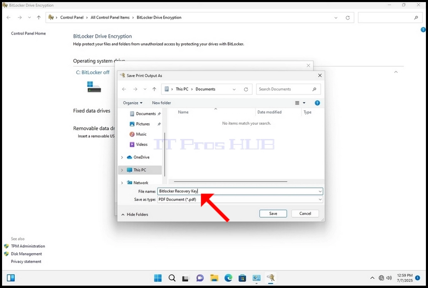Select This PC in navigation pane
This screenshot has width=428, height=288.
[x=140, y=170]
